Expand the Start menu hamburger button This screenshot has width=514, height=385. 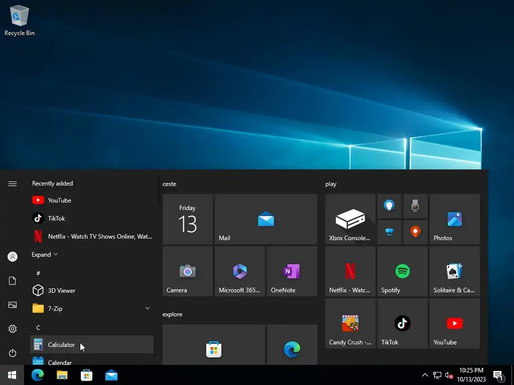point(13,183)
